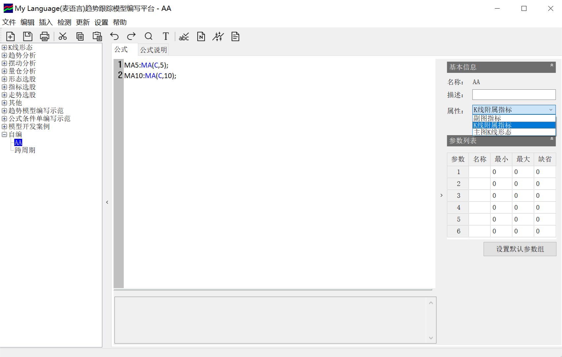Click the Undo arrow icon

(114, 36)
